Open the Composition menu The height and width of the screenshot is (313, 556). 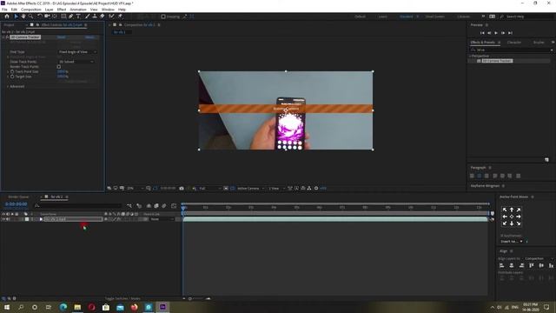pos(31,10)
